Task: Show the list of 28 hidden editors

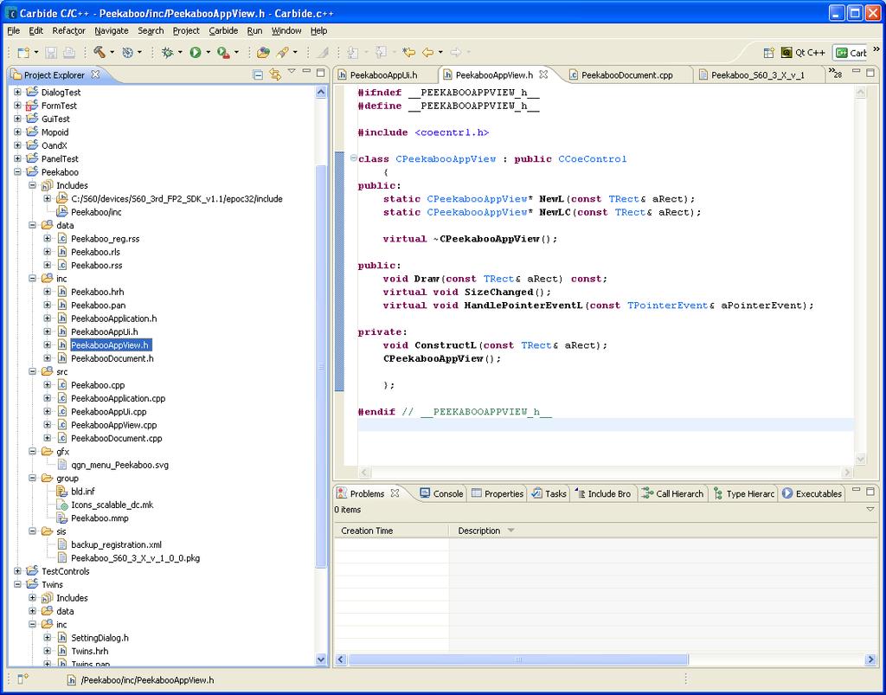Action: (835, 73)
